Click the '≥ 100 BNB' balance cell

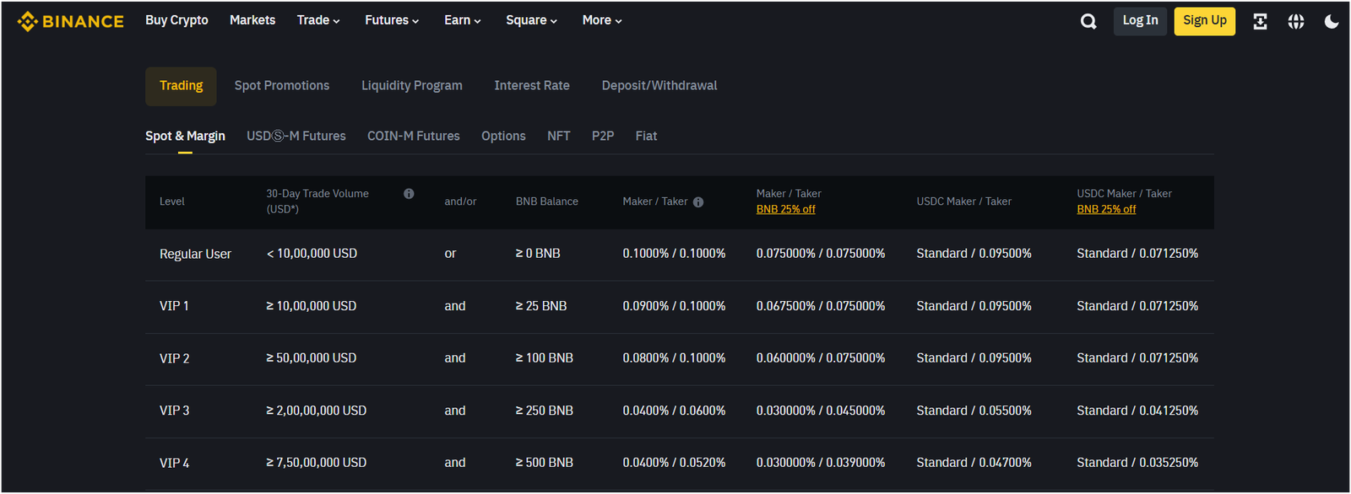pos(545,358)
